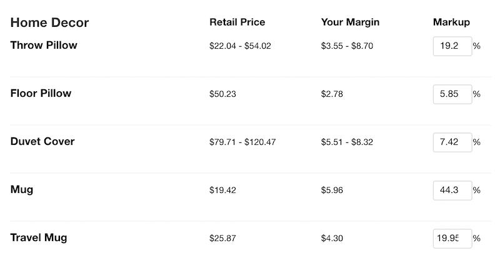Click the Retail Price column header
The width and height of the screenshot is (500, 266).
pos(237,22)
